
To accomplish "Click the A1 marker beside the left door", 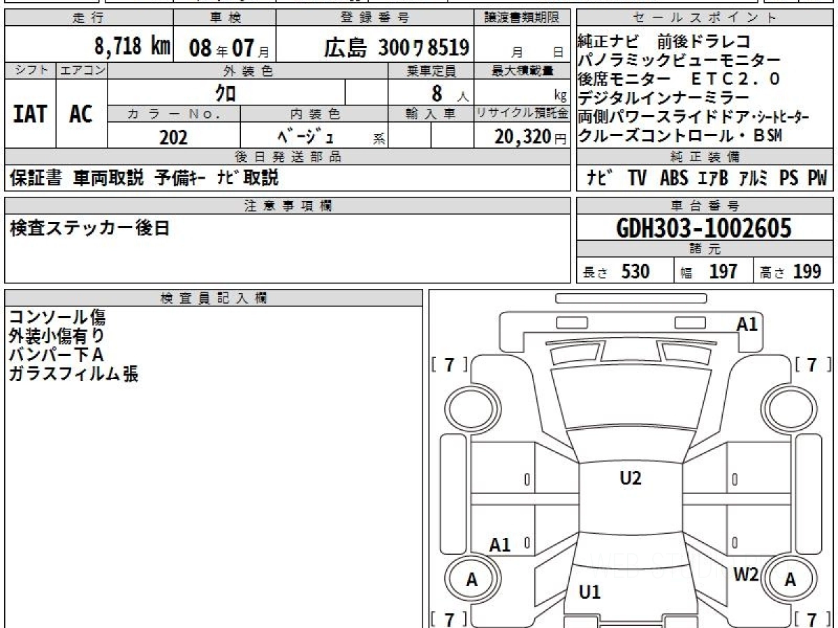I will point(500,545).
